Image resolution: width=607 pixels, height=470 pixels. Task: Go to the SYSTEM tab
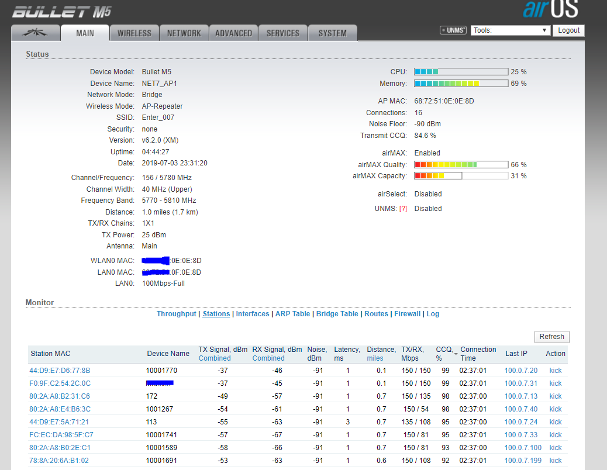pos(332,33)
